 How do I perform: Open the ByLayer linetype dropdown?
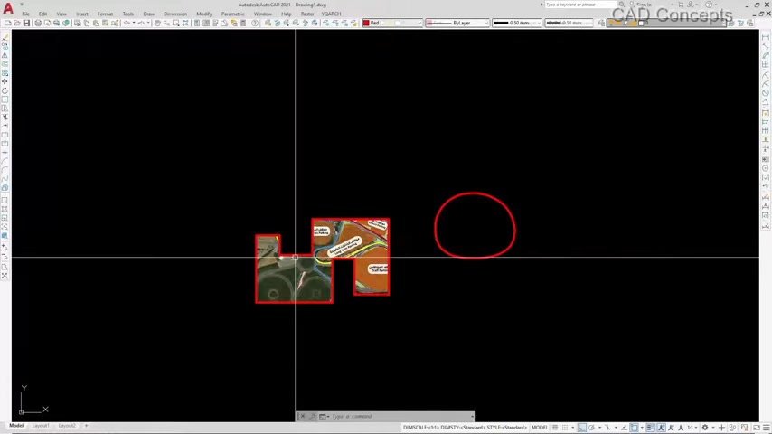click(x=486, y=24)
